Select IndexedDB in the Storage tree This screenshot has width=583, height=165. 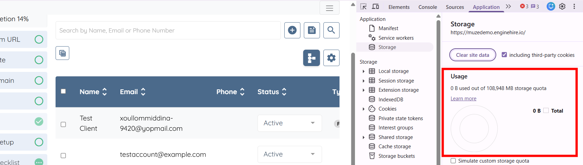click(391, 100)
